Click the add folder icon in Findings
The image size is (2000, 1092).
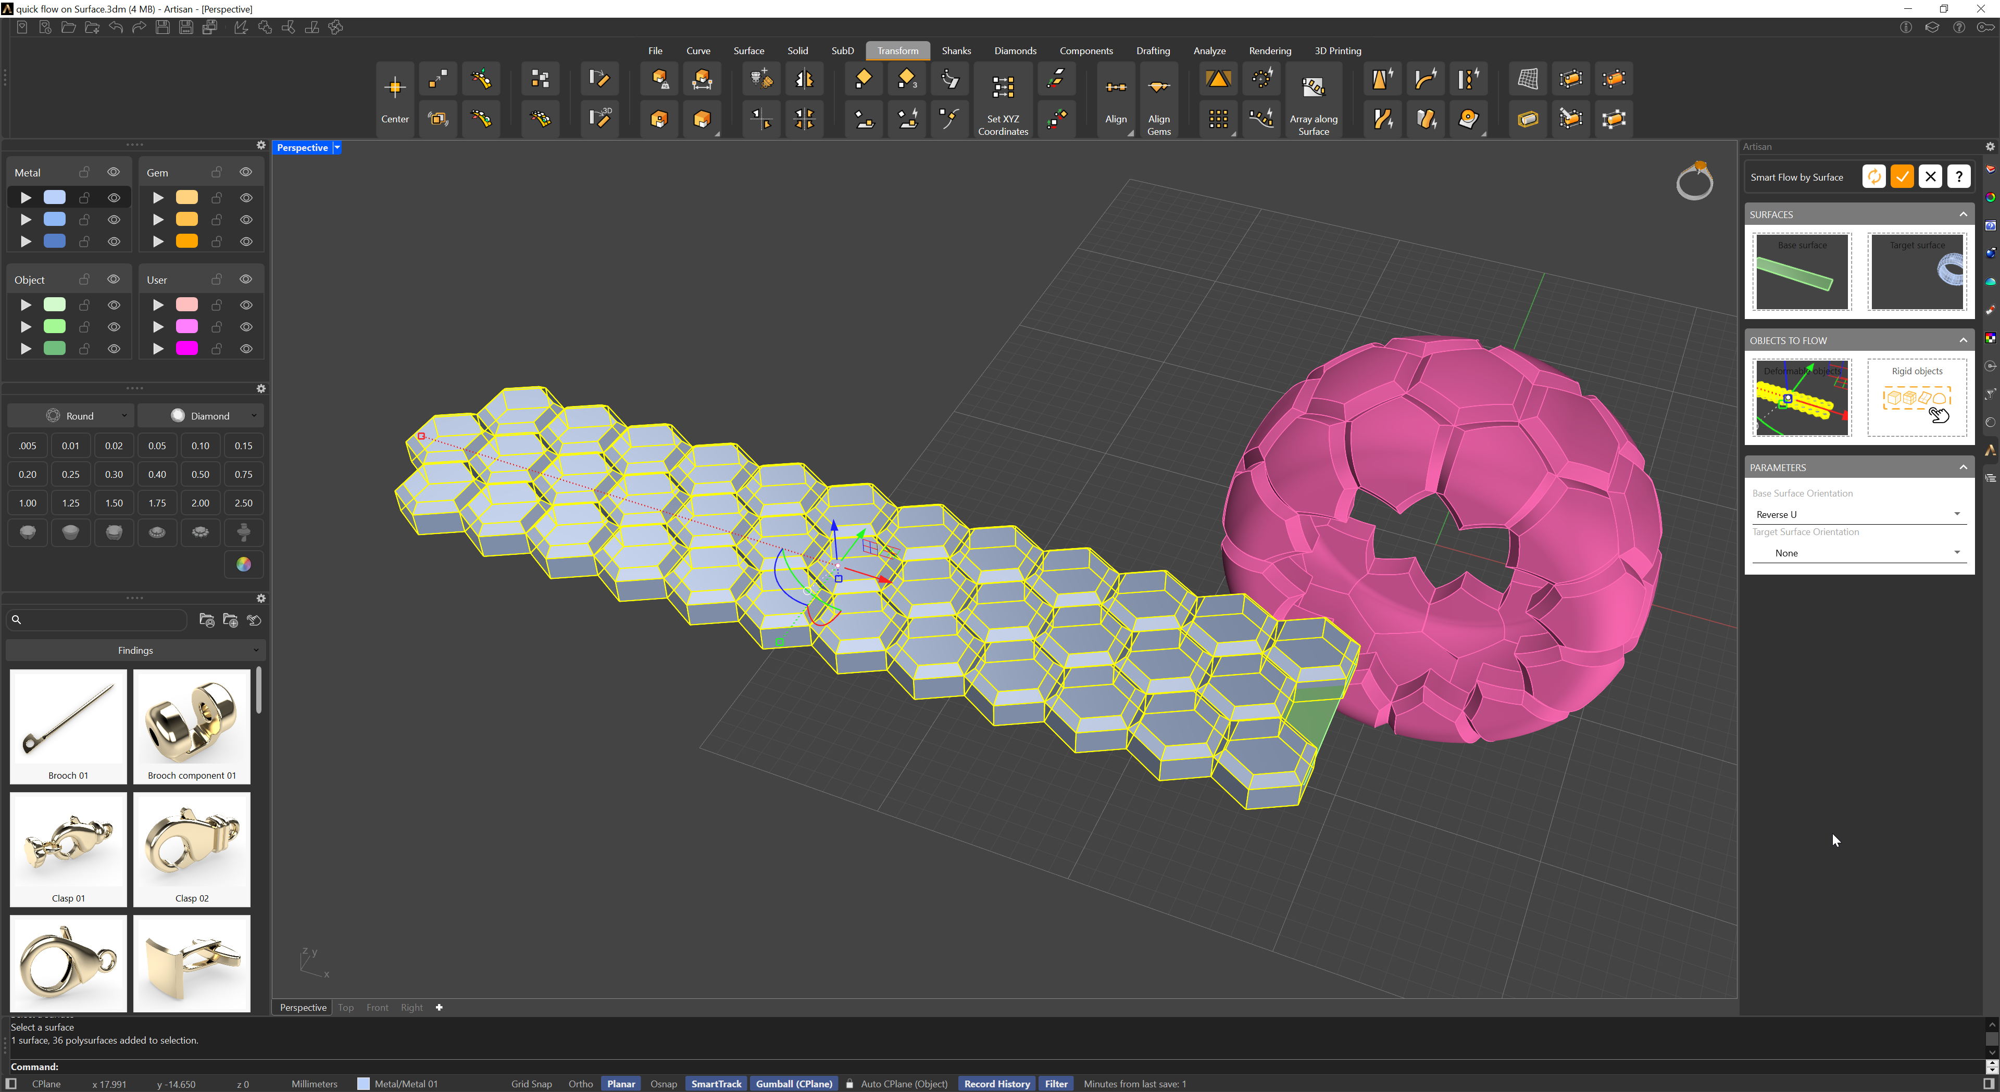231,620
